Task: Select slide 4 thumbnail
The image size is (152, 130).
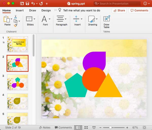Action: [x=17, y=101]
